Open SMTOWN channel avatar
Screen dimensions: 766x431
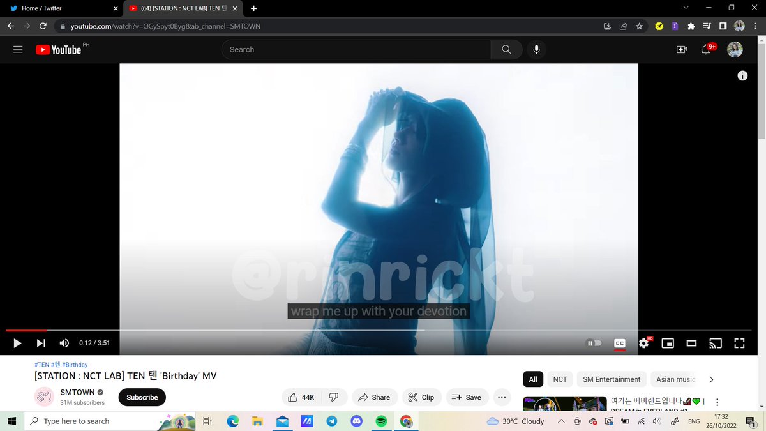pyautogui.click(x=44, y=397)
